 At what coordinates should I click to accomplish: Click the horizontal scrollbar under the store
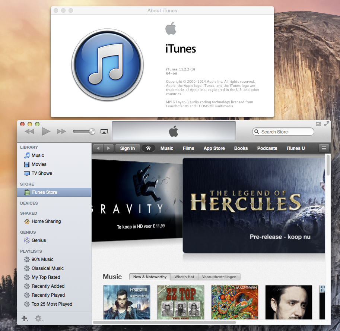coord(164,322)
